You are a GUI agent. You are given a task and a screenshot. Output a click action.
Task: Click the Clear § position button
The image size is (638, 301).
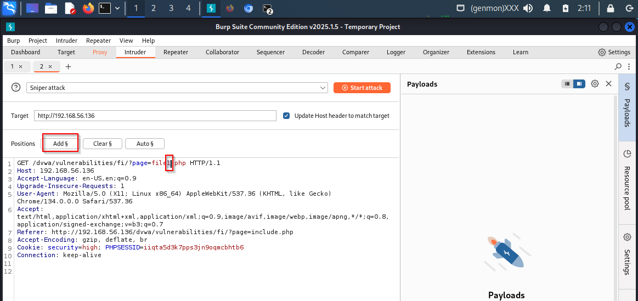click(x=102, y=144)
